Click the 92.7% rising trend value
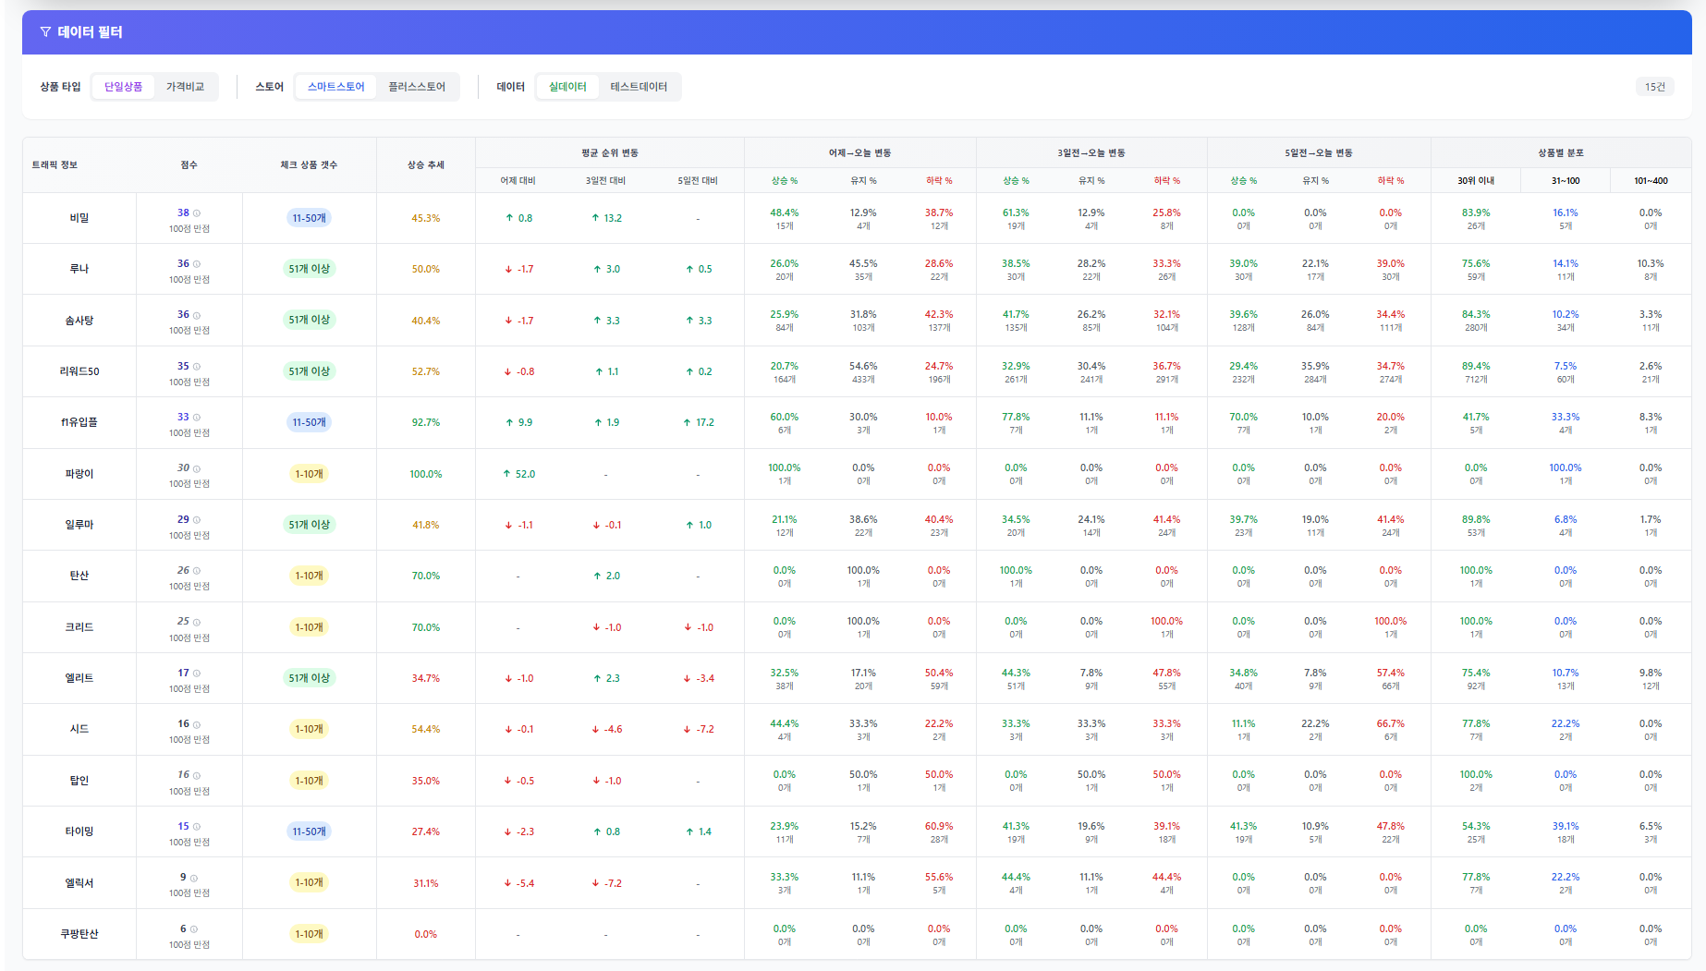Screen dimensions: 1706x971 426,422
